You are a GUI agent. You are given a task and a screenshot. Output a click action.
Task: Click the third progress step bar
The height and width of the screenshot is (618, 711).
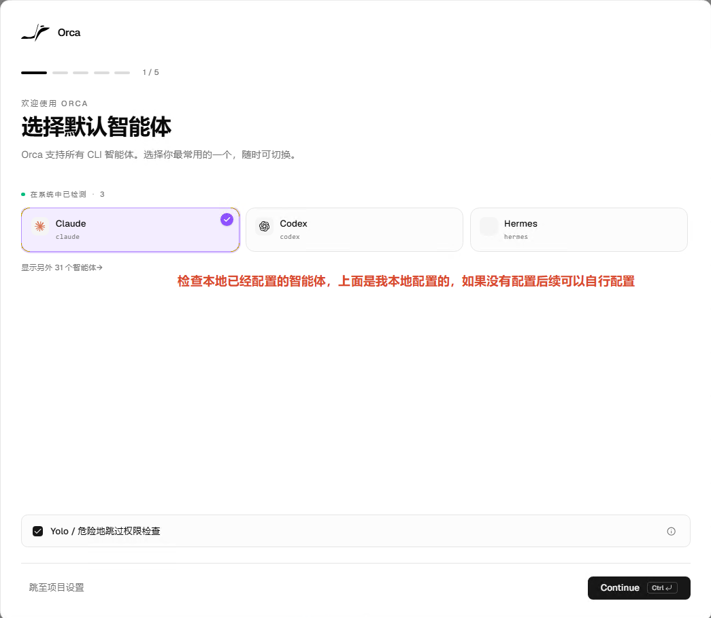coord(81,73)
